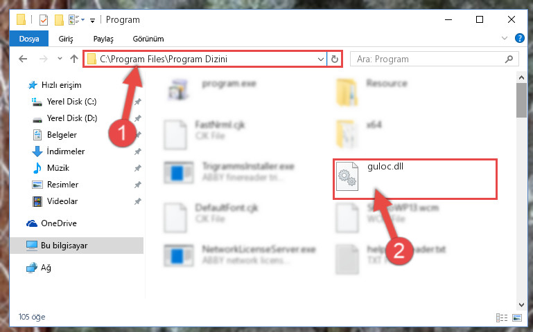Switch to large thumbnails view icon
533x332 pixels.
coord(517,317)
